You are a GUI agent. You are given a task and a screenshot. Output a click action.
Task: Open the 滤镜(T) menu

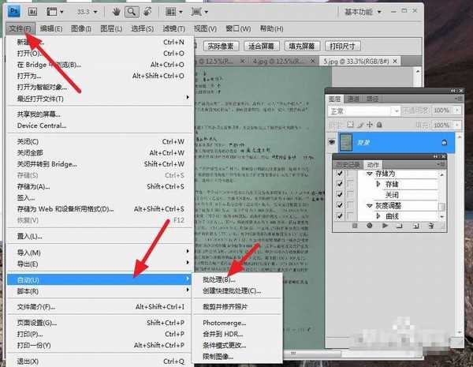pyautogui.click(x=173, y=28)
